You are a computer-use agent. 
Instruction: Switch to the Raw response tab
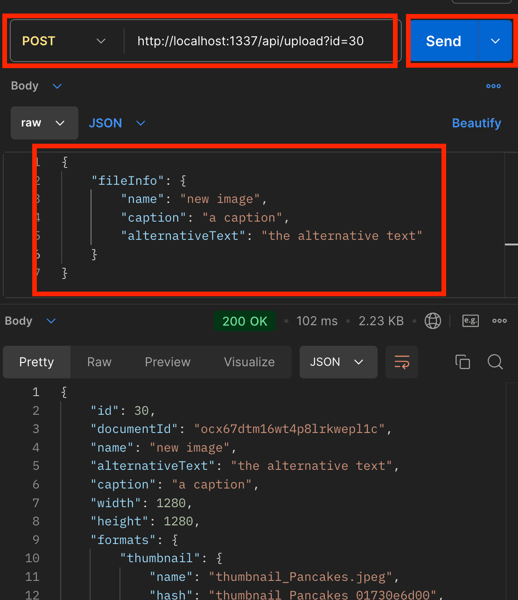[x=99, y=362]
